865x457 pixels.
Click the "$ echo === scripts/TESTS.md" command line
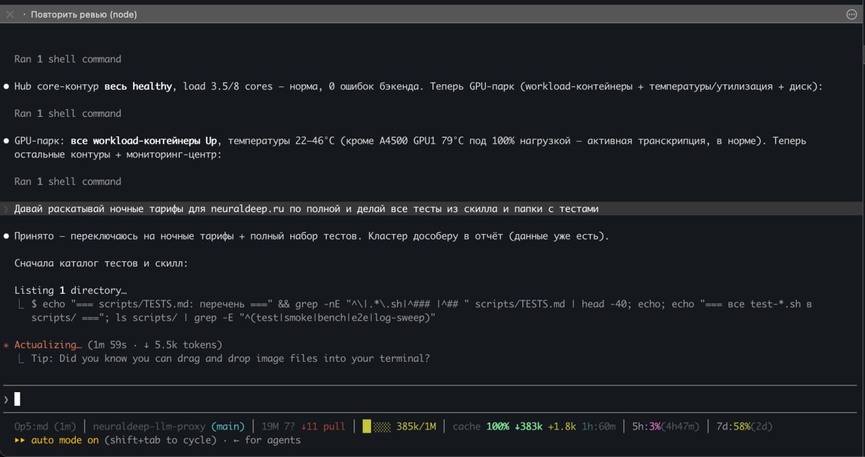(420, 311)
